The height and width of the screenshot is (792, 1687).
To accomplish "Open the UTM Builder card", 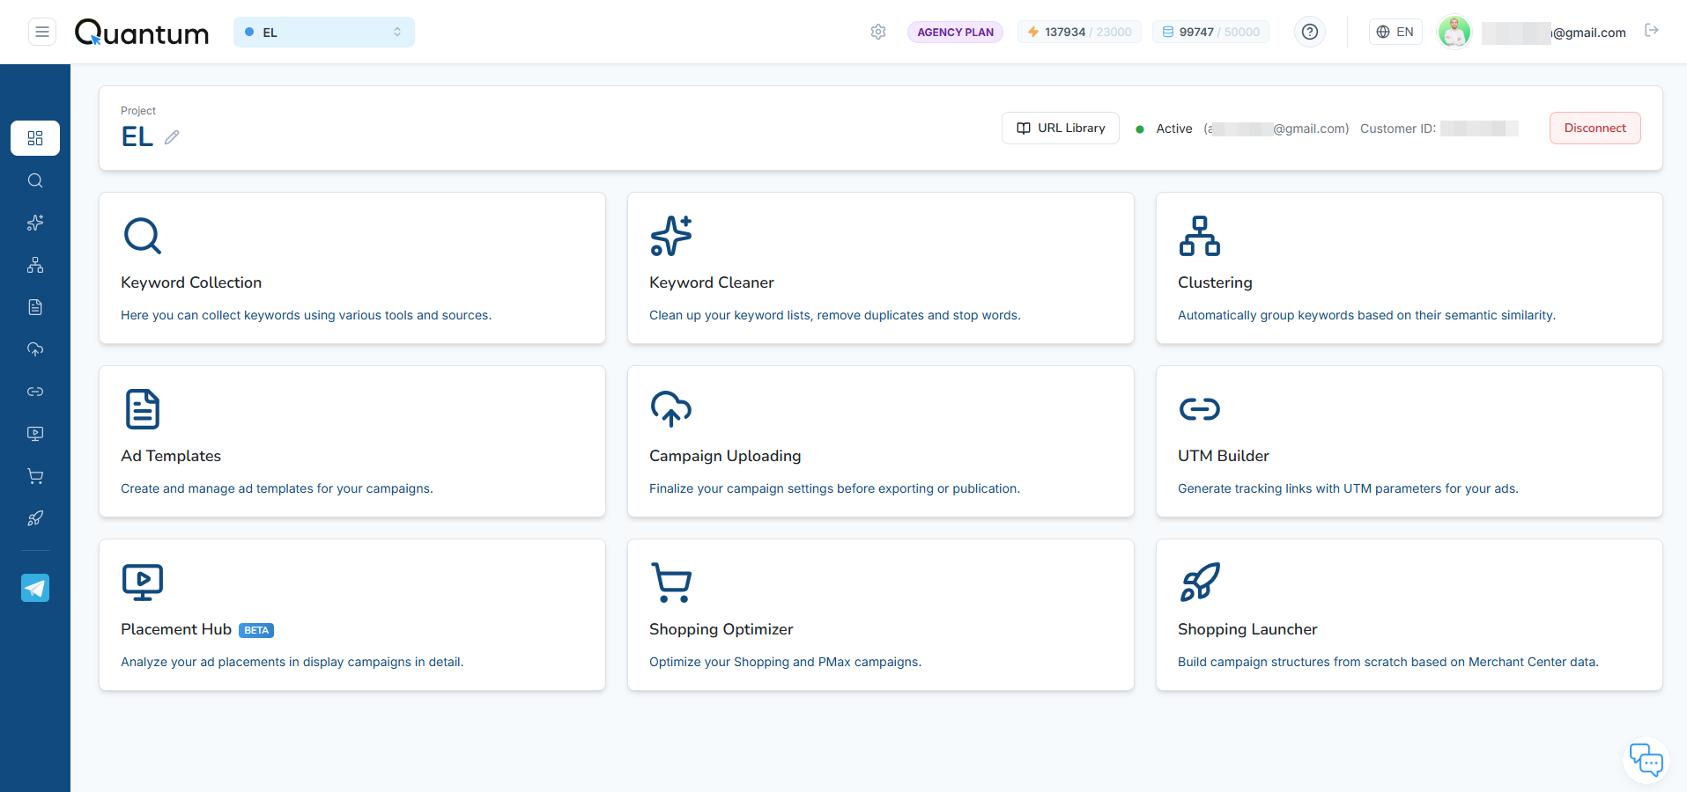I will click(1410, 442).
